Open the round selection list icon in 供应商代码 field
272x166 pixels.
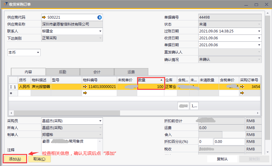point(100,17)
